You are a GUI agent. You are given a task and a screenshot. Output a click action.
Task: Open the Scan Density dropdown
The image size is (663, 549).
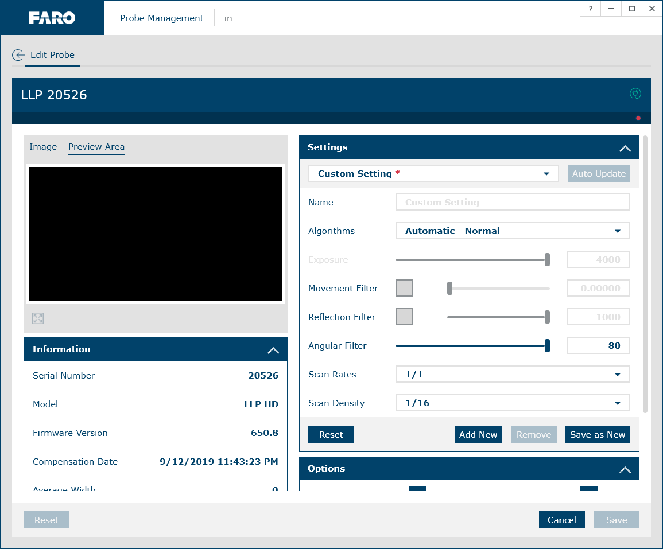click(x=513, y=403)
